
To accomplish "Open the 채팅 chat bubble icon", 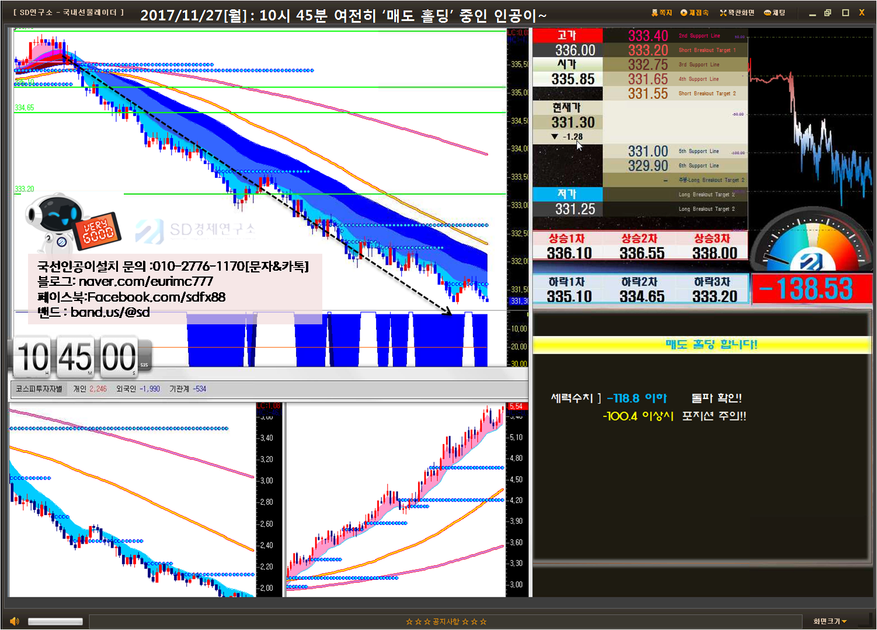I will pyautogui.click(x=774, y=12).
